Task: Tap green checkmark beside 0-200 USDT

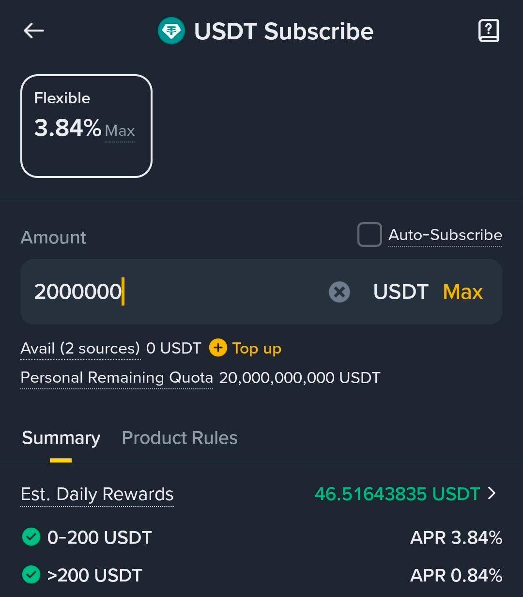Action: click(x=31, y=537)
